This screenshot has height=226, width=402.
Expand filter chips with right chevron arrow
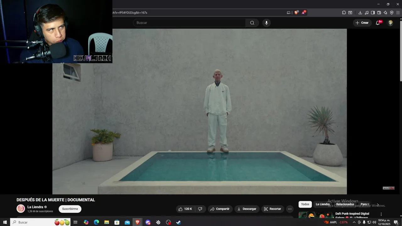pyautogui.click(x=378, y=204)
